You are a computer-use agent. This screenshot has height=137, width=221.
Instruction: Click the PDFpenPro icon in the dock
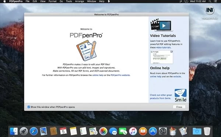[183, 131]
